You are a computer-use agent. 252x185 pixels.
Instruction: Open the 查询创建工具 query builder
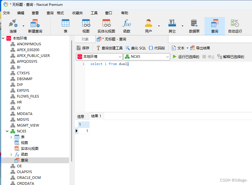(110, 48)
